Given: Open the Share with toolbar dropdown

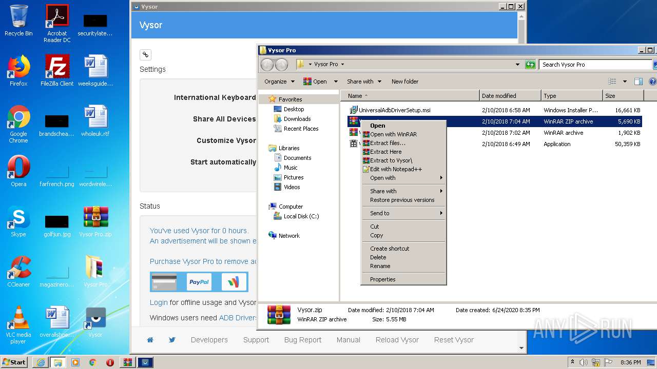Looking at the screenshot, I should click(364, 81).
